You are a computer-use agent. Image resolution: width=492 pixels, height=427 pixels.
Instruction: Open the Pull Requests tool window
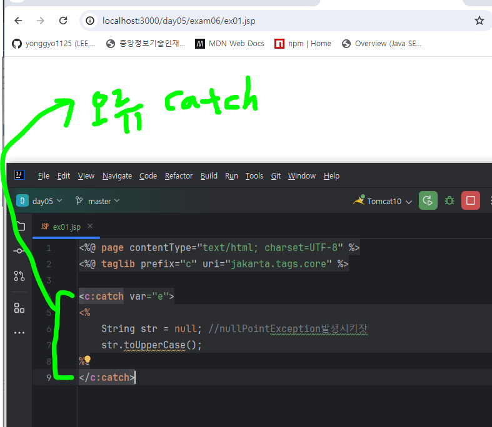click(19, 276)
